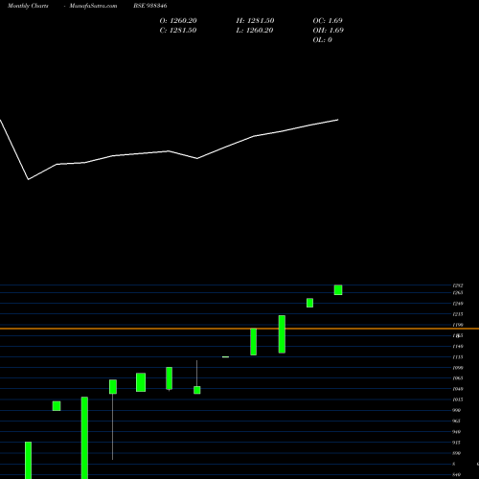Click the 1215 price axis label

[458, 314]
